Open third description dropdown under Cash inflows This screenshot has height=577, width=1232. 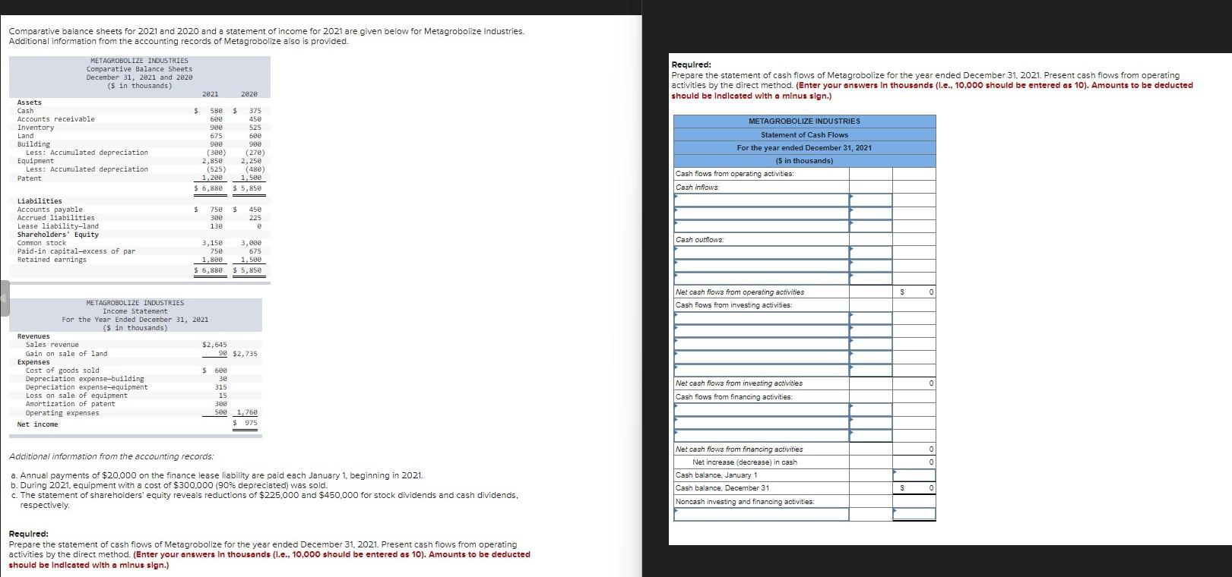click(762, 226)
